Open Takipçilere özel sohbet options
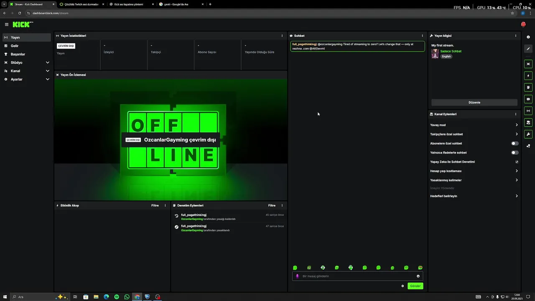 [474, 134]
